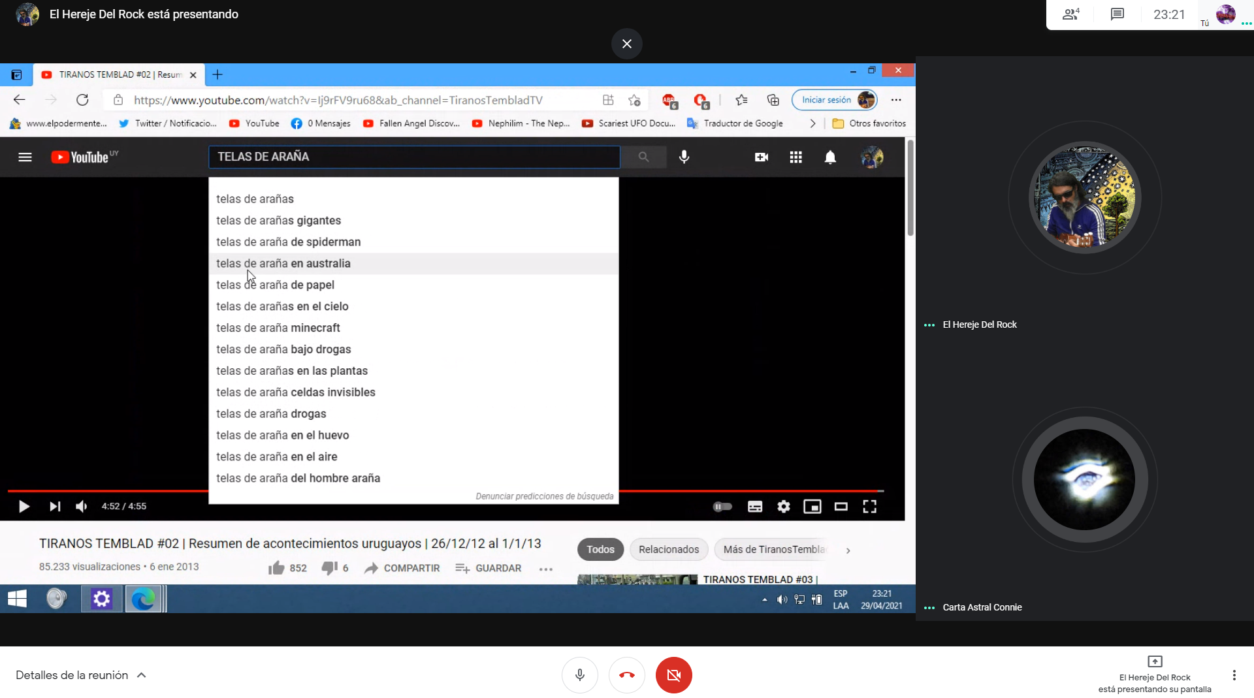Show more filter chips with right chevron

[848, 550]
